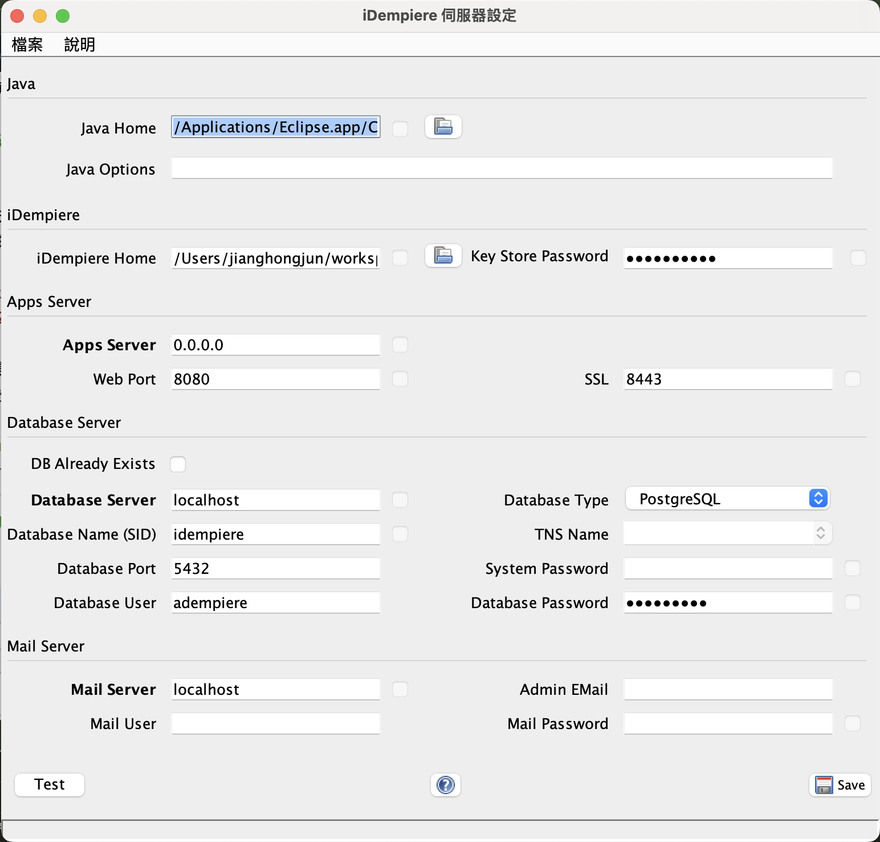Click the Save button with disk icon
The height and width of the screenshot is (842, 880).
[840, 785]
